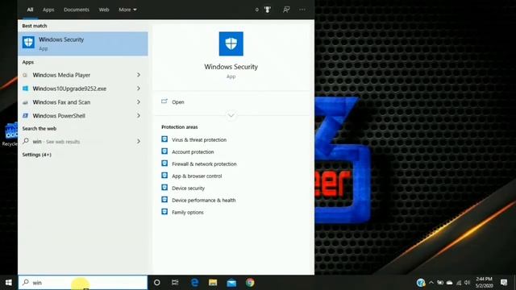Click the Settings (4+) heading
516x290 pixels.
tap(36, 155)
